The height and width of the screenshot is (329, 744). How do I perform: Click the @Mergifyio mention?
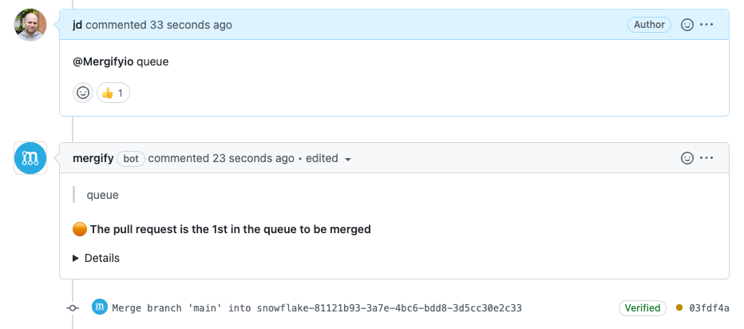coord(103,61)
